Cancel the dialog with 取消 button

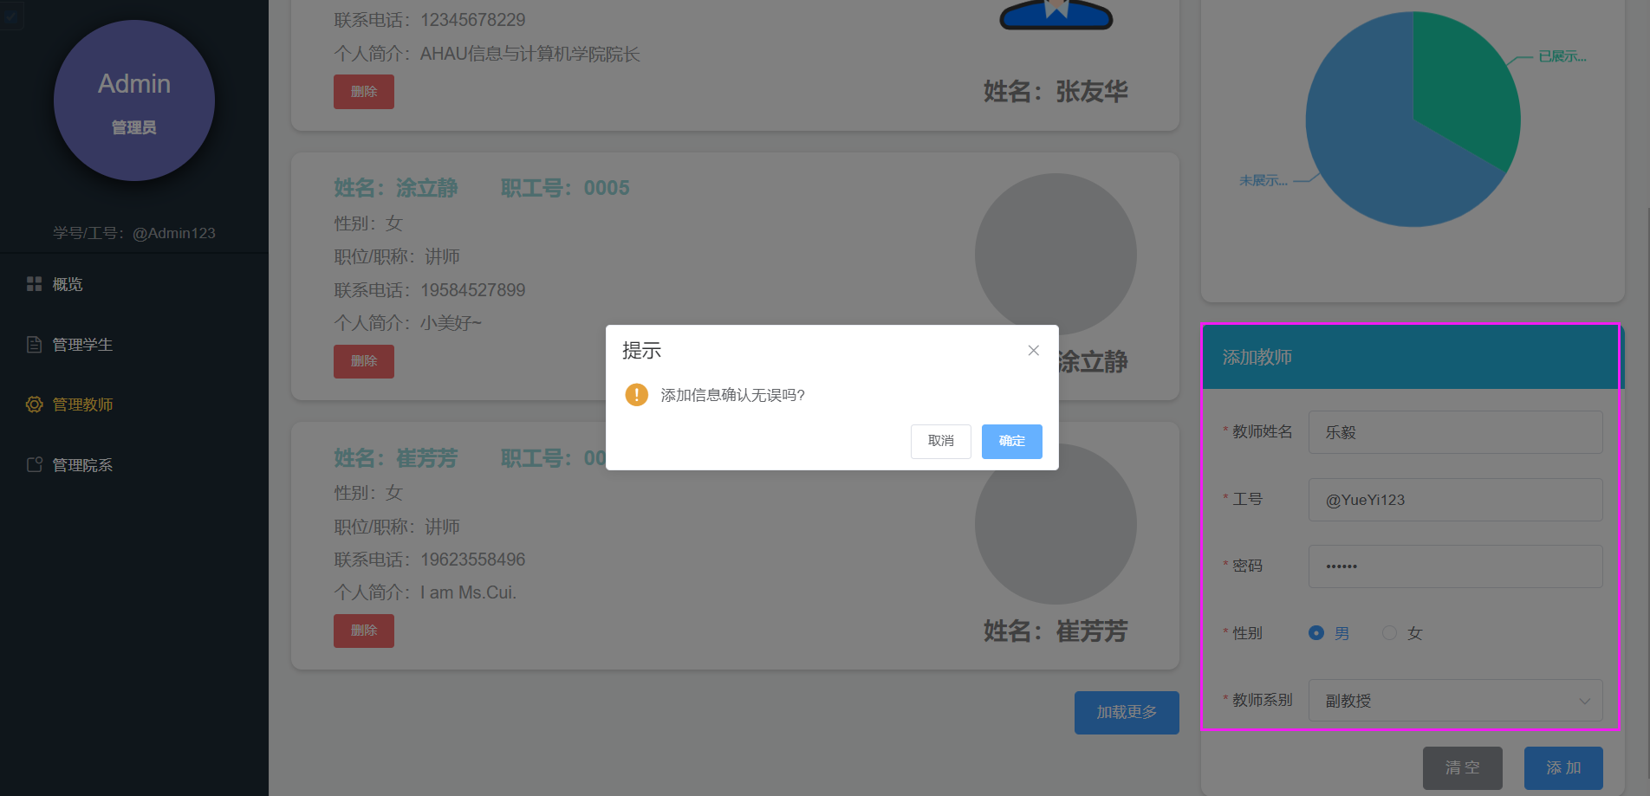coord(940,442)
